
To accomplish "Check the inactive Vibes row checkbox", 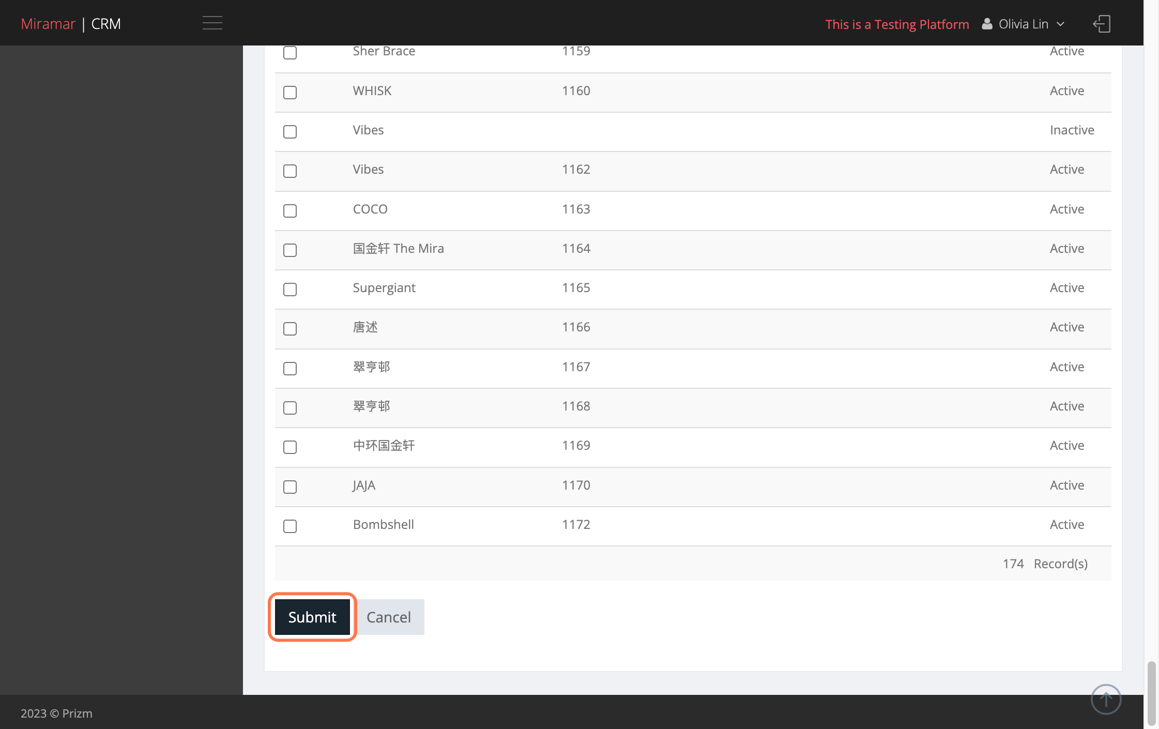I will click(x=290, y=132).
